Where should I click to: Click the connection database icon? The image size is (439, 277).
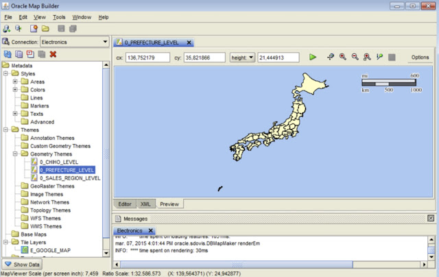(5, 42)
